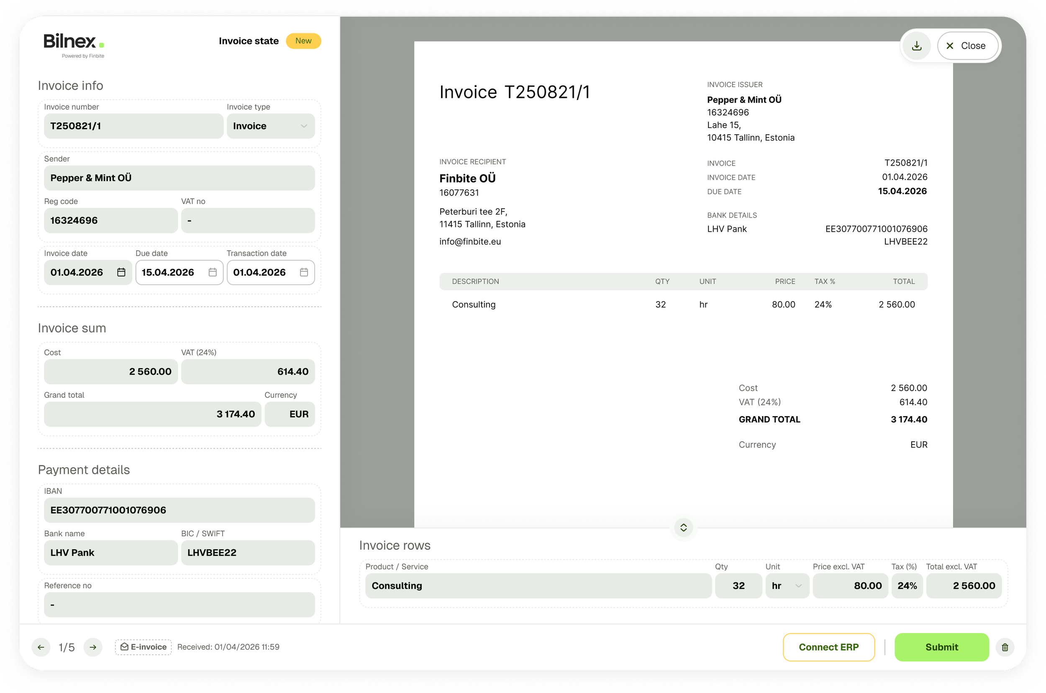1046x693 pixels.
Task: Edit Total excl. VAT field 2 560.00
Action: (964, 586)
